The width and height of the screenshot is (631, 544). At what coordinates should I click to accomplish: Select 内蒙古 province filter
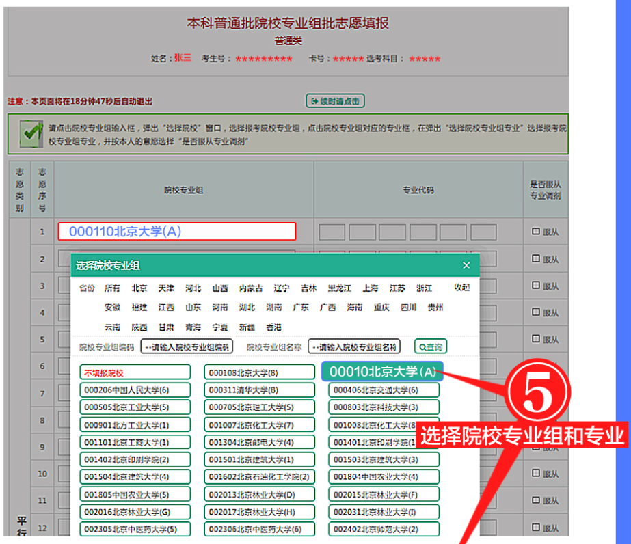click(251, 288)
